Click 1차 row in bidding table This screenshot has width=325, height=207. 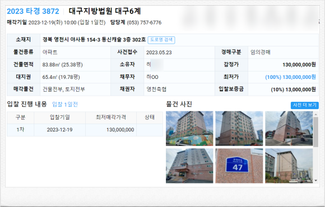click(x=85, y=130)
